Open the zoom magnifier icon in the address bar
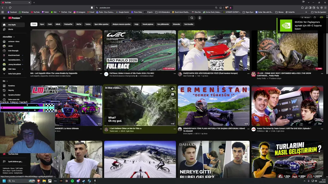 (216, 8)
